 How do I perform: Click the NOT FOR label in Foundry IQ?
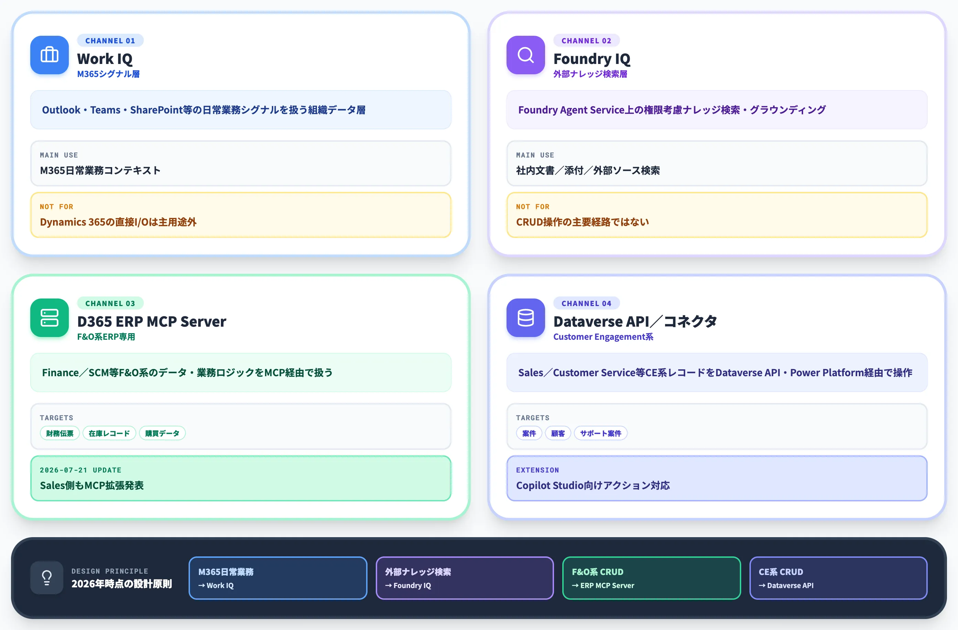pyautogui.click(x=533, y=206)
